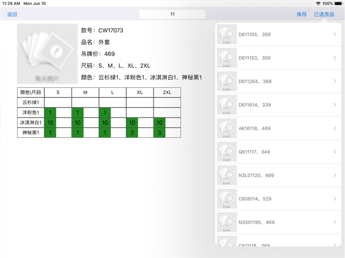Select the D611264, 389 item text
Image resolution: width=345 pixels, height=258 pixels.
(255, 81)
